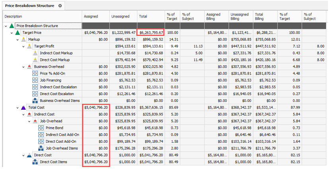Click the Indirect Cost Markup triangle icon

click(35, 53)
